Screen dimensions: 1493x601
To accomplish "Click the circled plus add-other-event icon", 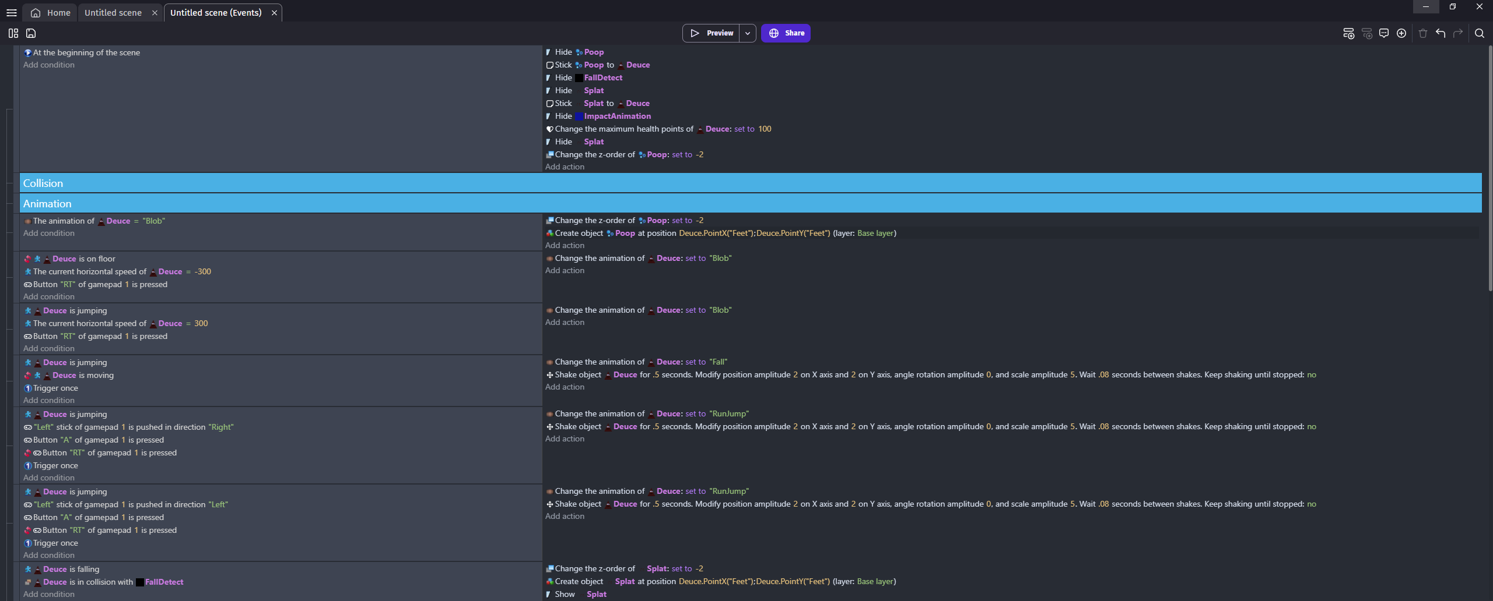I will [x=1401, y=33].
